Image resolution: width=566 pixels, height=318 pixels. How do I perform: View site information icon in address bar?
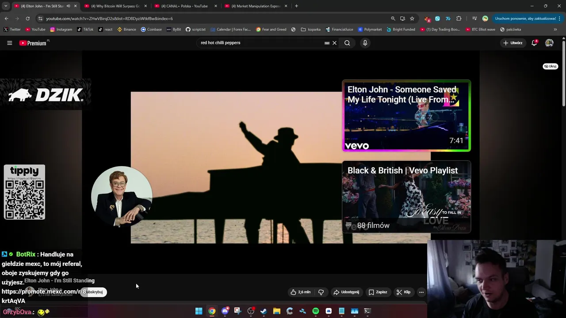coord(40,19)
